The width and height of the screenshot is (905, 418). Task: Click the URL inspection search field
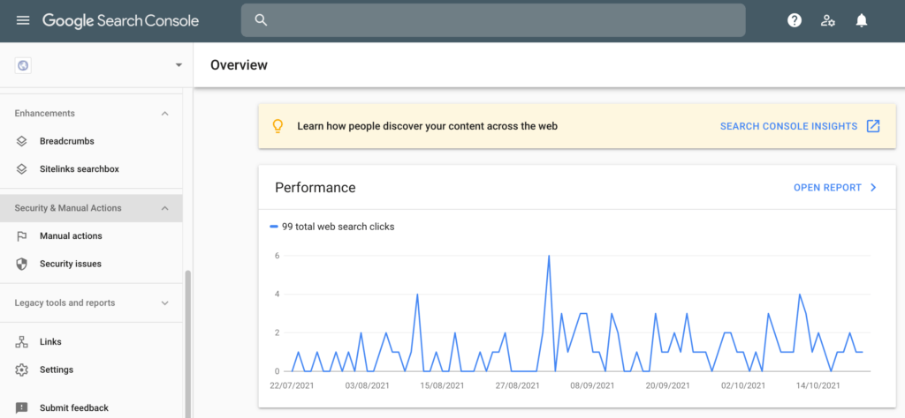(x=493, y=20)
